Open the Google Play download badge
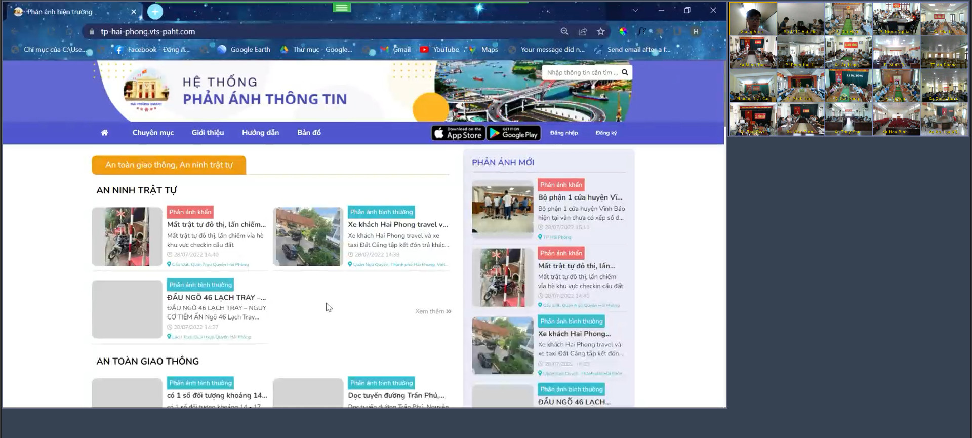This screenshot has height=438, width=972. click(x=513, y=133)
